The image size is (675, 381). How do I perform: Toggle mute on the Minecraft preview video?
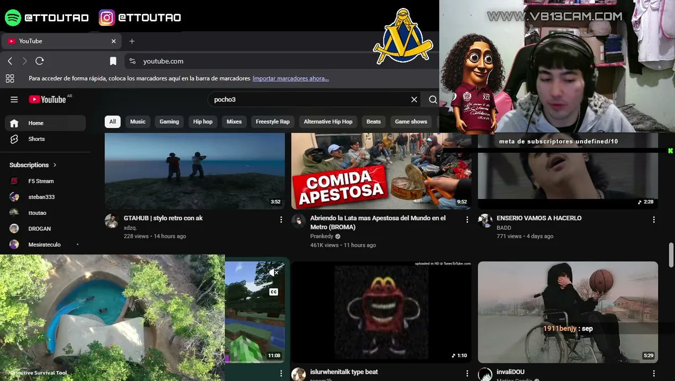point(274,273)
